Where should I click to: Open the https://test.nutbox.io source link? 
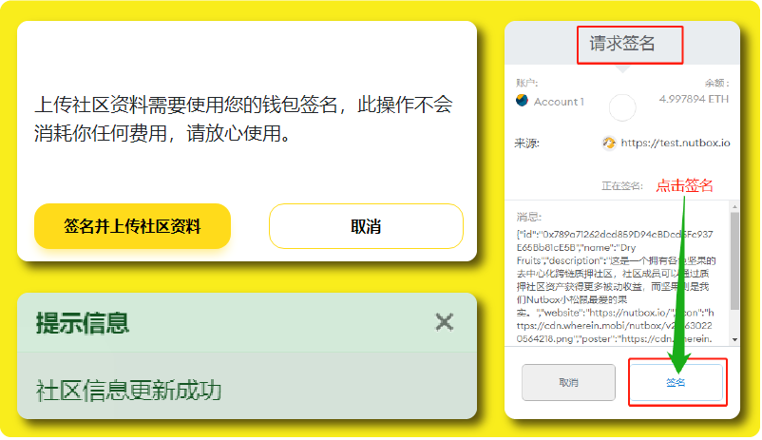tap(676, 143)
